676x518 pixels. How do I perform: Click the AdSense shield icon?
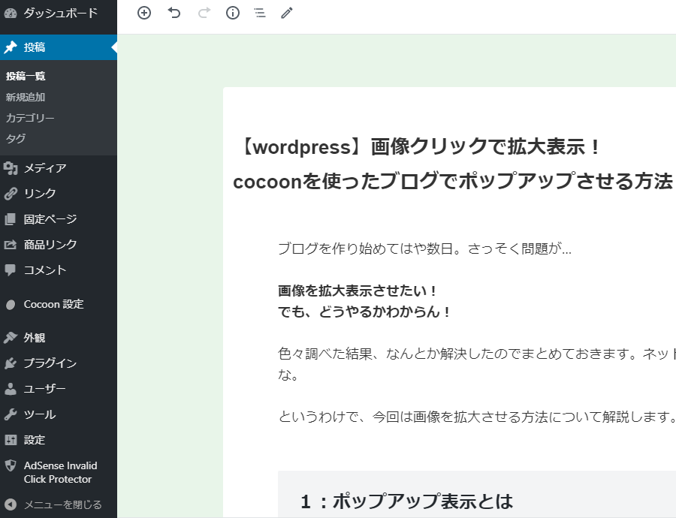coord(11,465)
